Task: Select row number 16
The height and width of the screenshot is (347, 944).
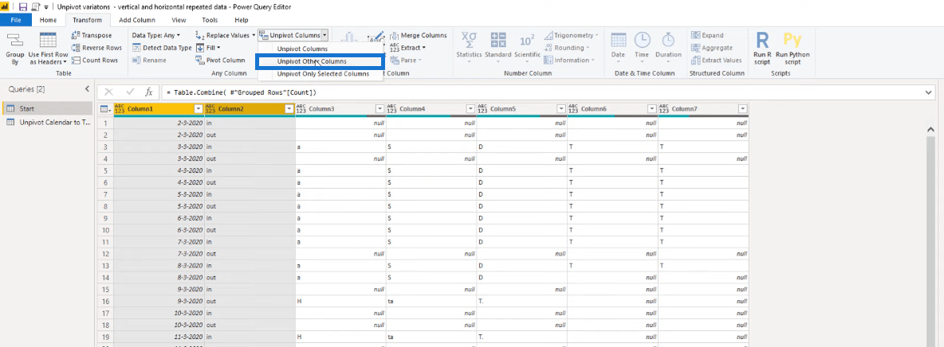Action: click(x=105, y=301)
